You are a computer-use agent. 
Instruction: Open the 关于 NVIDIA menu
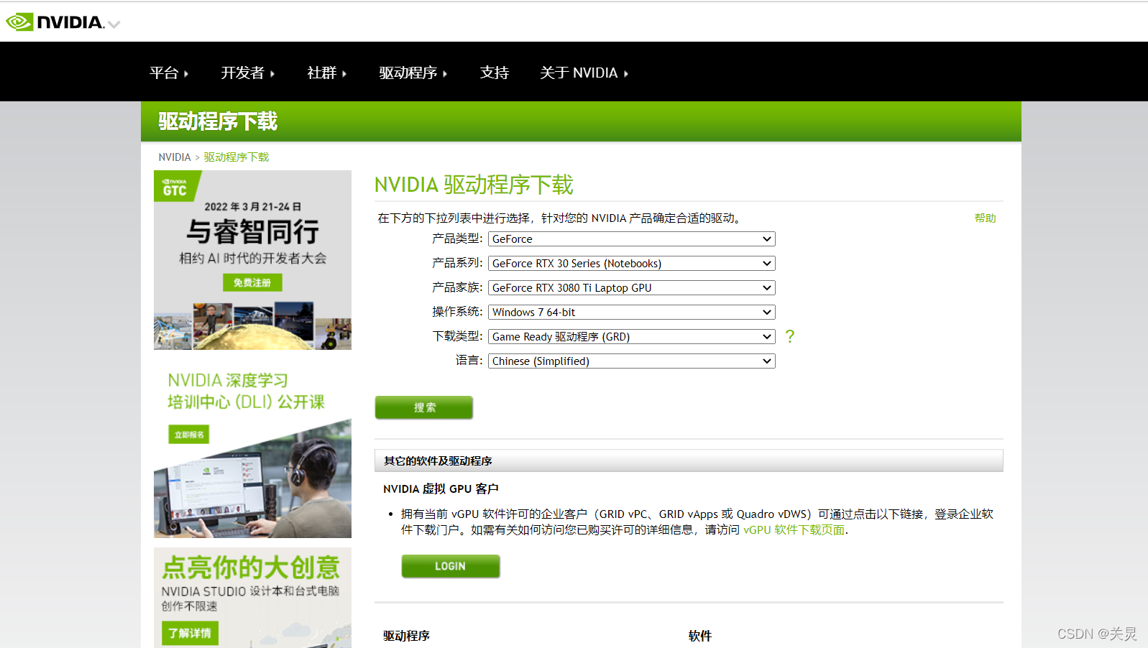[584, 73]
